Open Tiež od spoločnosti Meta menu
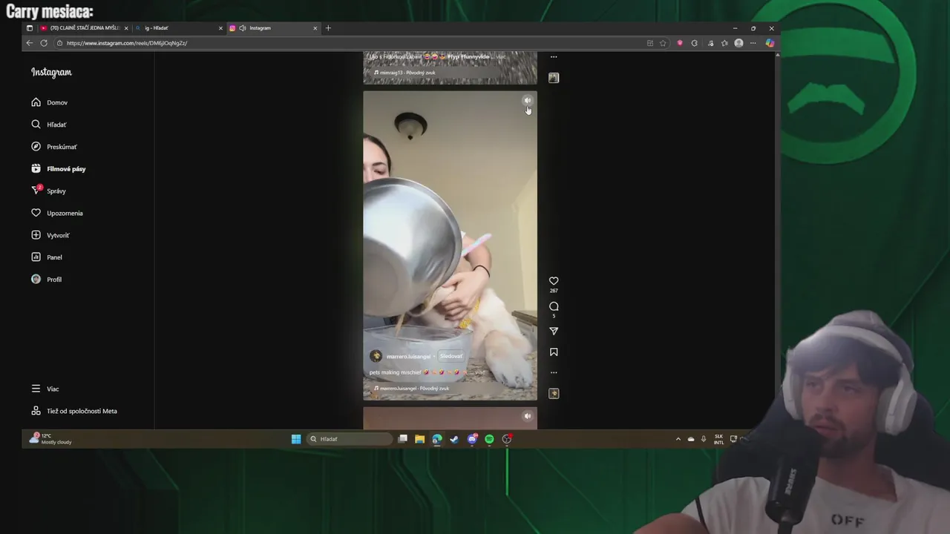Image resolution: width=950 pixels, height=534 pixels. (x=74, y=411)
